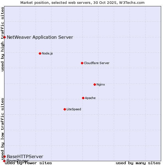Click the LiteSpeed text label

(74, 109)
